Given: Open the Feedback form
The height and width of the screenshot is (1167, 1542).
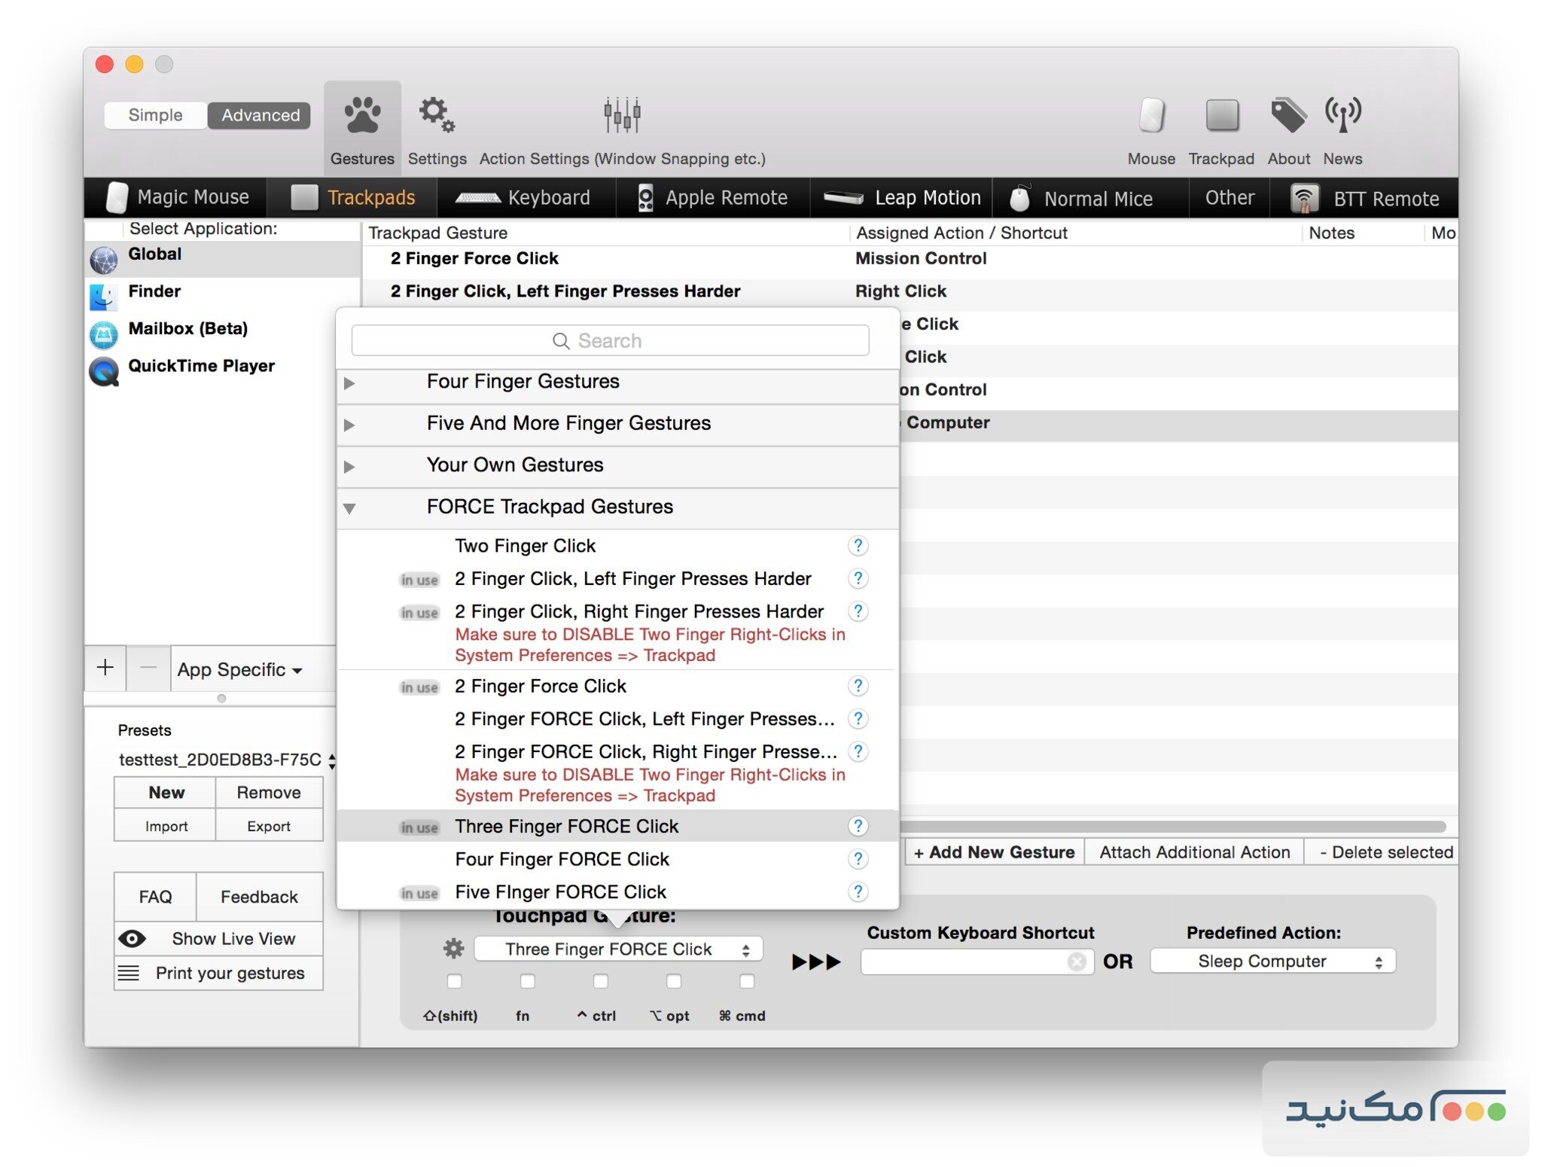Looking at the screenshot, I should [x=258, y=897].
